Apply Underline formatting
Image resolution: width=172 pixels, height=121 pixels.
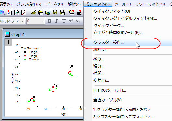click(64, 21)
